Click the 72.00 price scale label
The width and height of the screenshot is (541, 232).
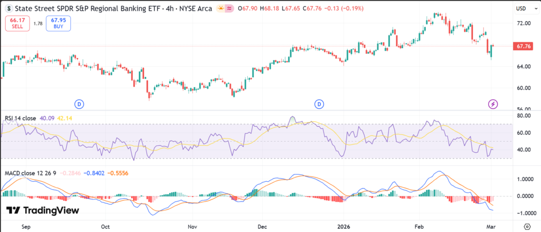pyautogui.click(x=523, y=24)
